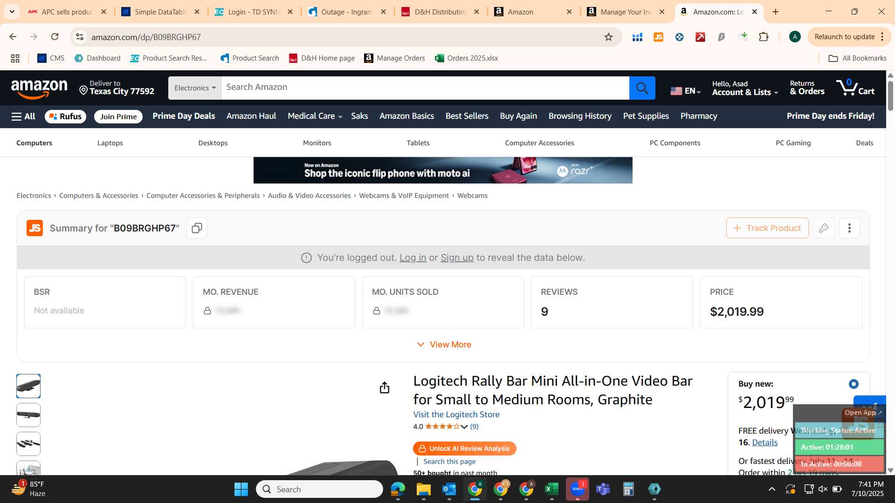Click Unlock AI Review Analysis button
895x503 pixels.
click(464, 449)
